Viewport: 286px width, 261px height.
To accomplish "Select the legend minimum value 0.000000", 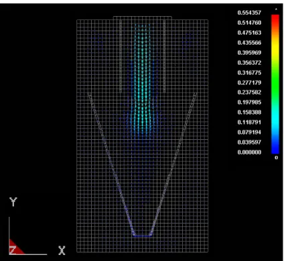I will click(249, 153).
